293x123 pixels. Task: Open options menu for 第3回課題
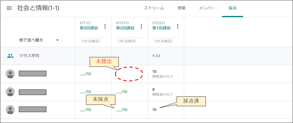tap(105, 26)
